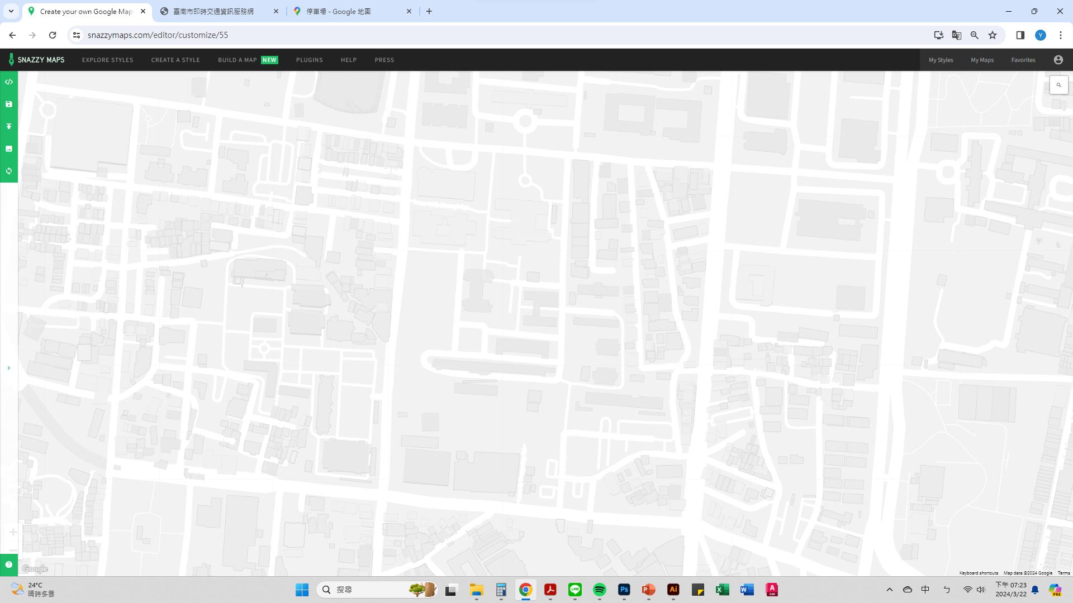Image resolution: width=1073 pixels, height=603 pixels.
Task: Zoom in the map with plus button
Action: [x=12, y=532]
